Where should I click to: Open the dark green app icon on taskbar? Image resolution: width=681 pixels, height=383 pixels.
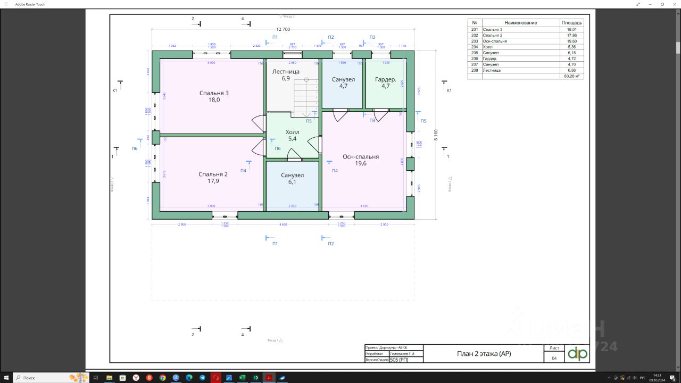tap(256, 378)
